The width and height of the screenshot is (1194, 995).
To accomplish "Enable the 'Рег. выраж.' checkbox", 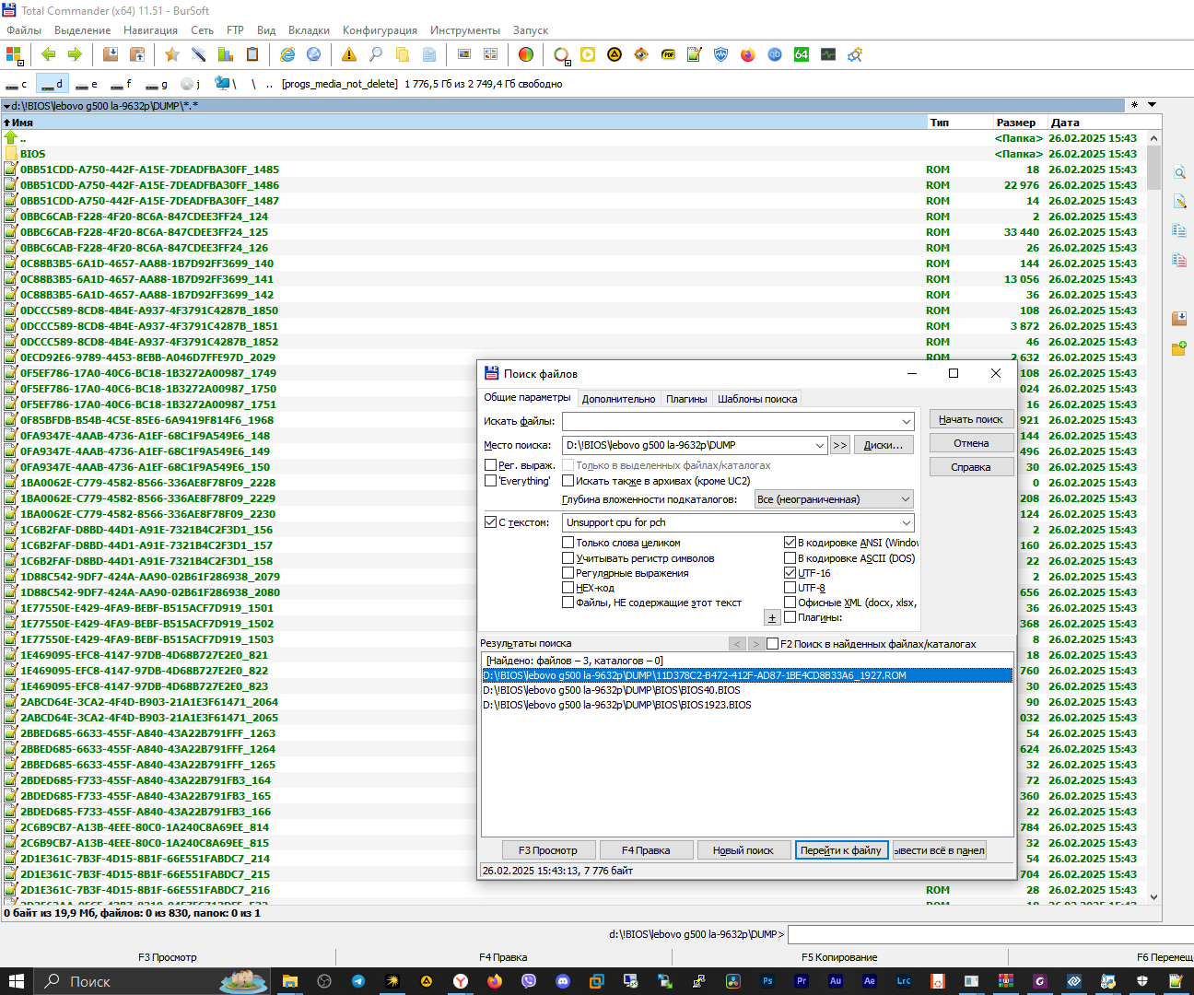I will (491, 465).
